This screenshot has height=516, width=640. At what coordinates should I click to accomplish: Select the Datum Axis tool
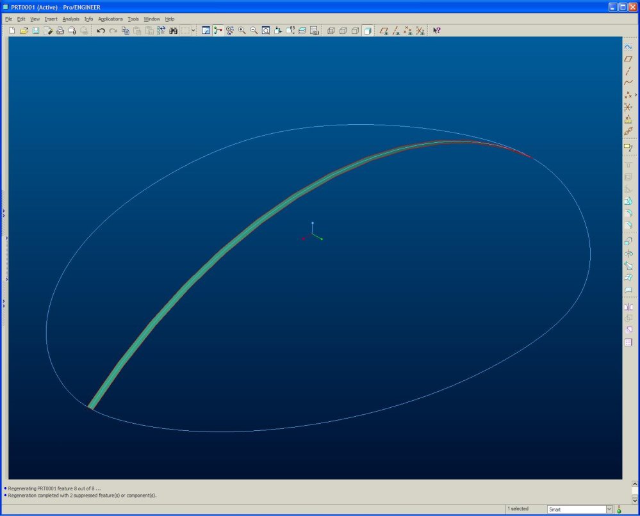tap(628, 70)
